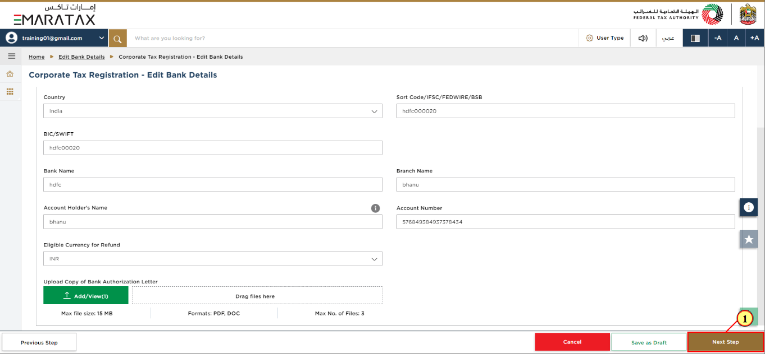Click the speaker audio icon
This screenshot has width=765, height=354.
point(643,38)
